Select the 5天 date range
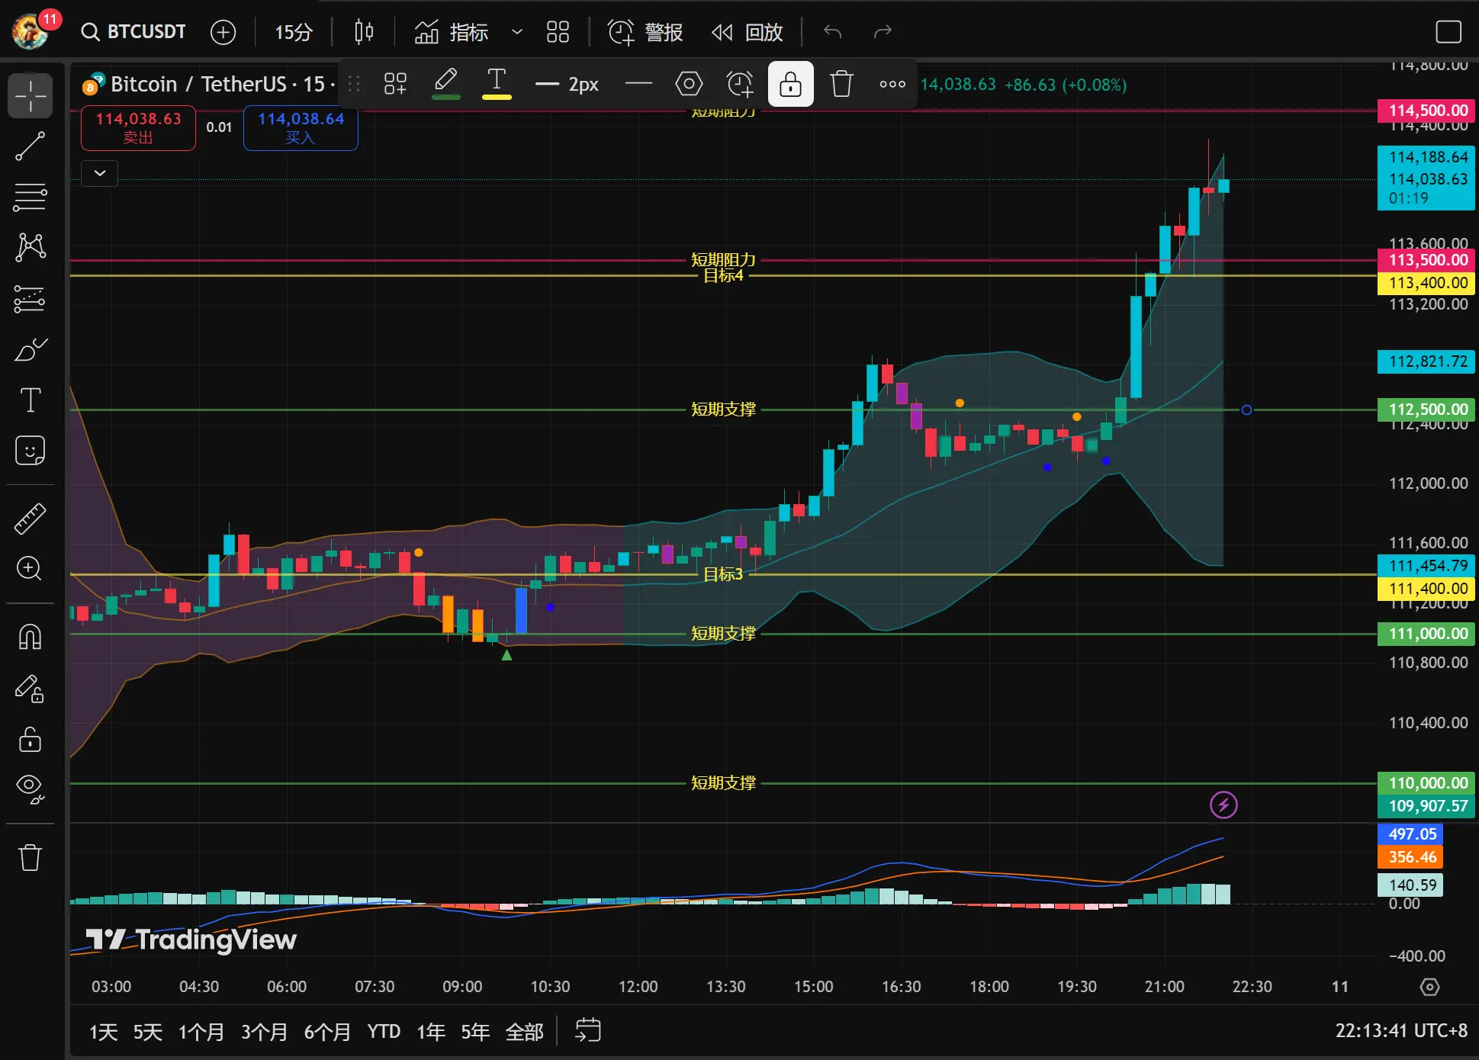 (x=148, y=1032)
